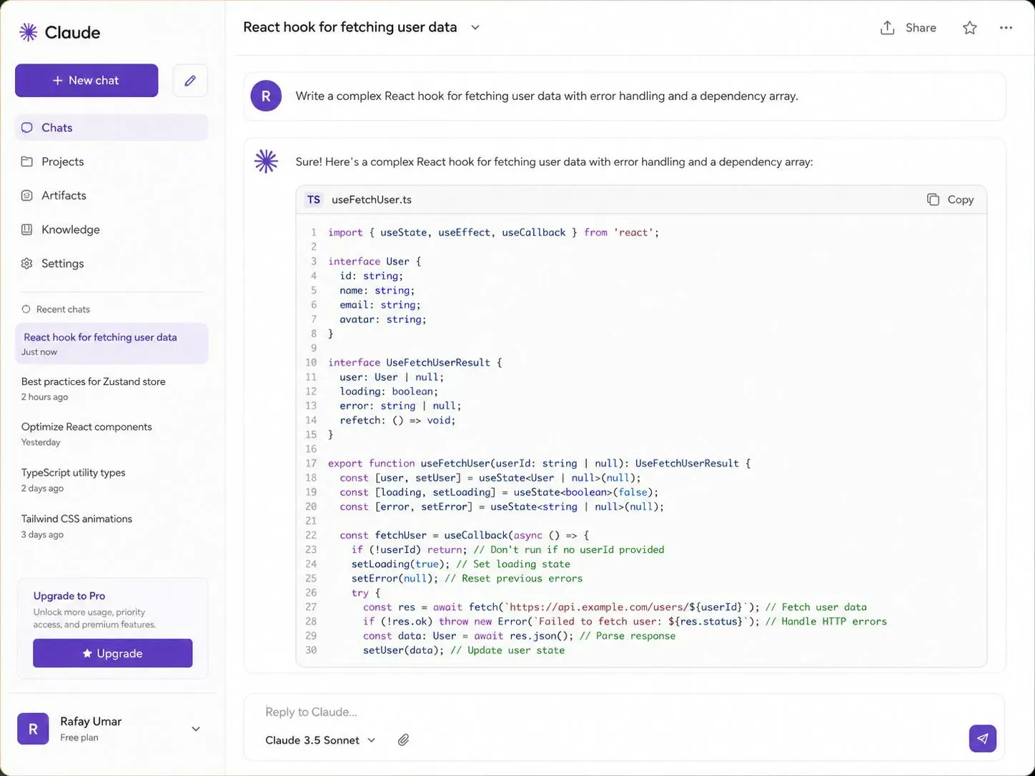Select Knowledge in the sidebar
The width and height of the screenshot is (1035, 776).
(x=112, y=229)
